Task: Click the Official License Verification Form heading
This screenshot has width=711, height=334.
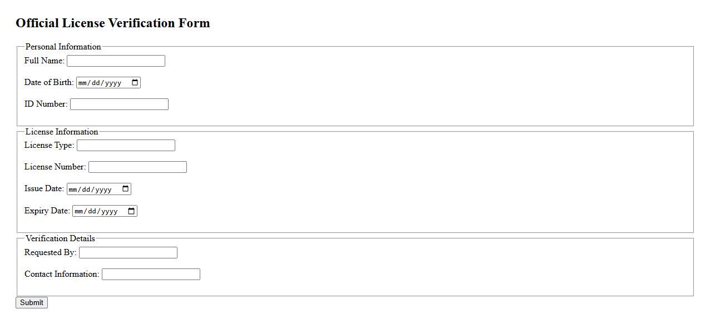Action: click(x=113, y=23)
